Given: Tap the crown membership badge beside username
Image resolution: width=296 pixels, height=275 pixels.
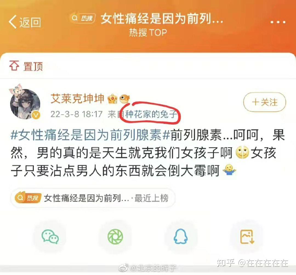Looking at the screenshot, I should click(x=112, y=99).
